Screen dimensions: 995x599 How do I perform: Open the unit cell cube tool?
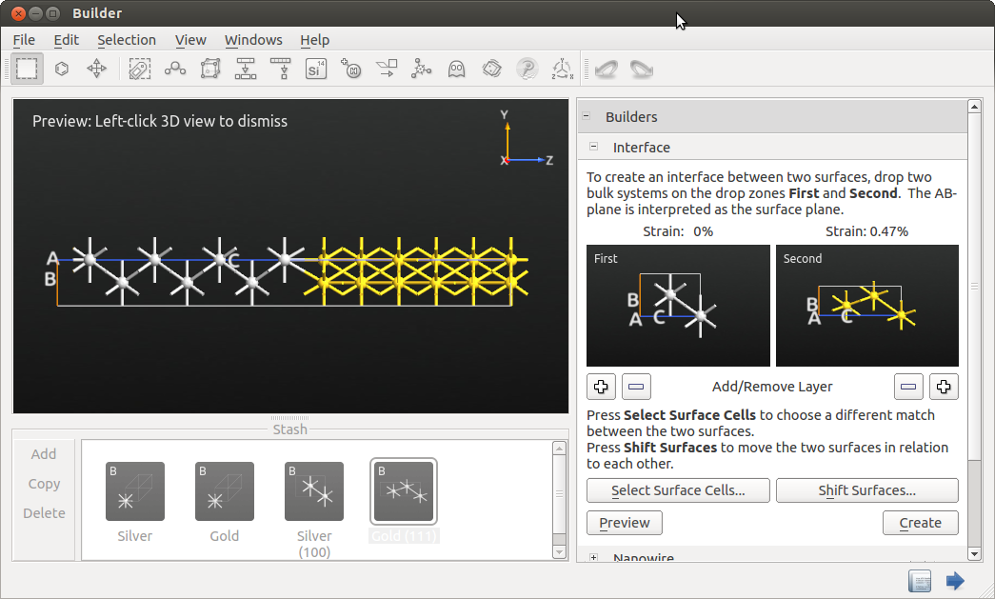(210, 69)
